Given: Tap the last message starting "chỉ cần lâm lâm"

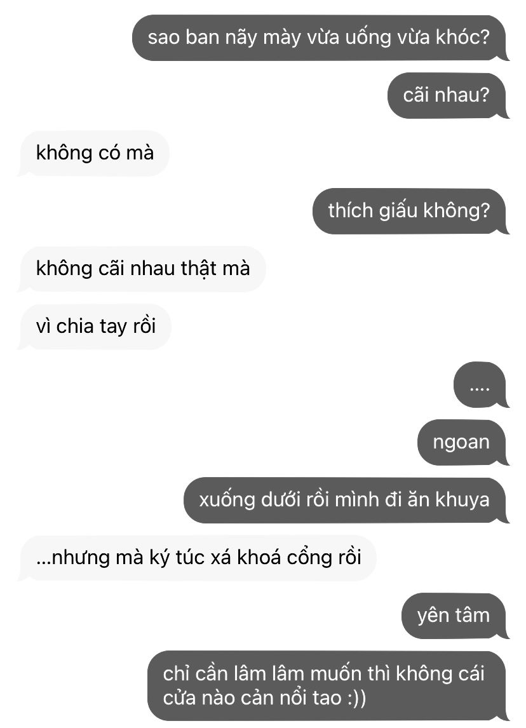Looking at the screenshot, I should (x=328, y=685).
